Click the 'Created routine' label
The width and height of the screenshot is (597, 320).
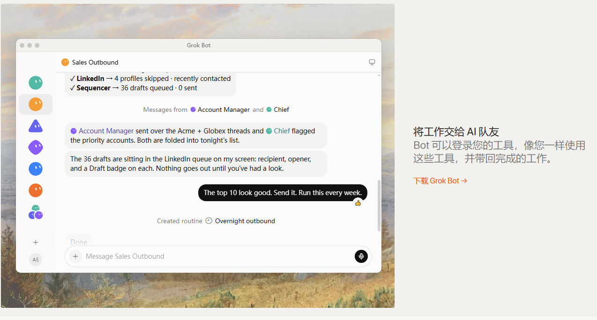[x=179, y=221]
